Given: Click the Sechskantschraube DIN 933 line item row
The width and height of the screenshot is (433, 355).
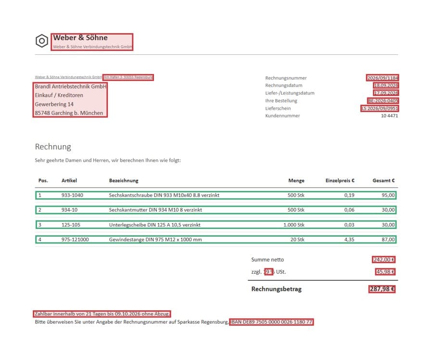Looking at the screenshot, I should (216, 195).
